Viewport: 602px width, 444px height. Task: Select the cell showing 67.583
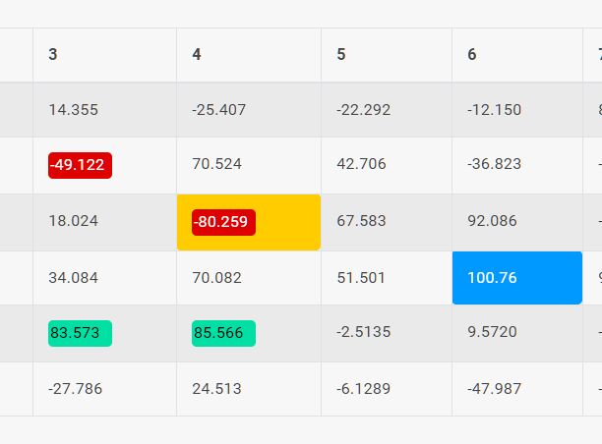click(x=387, y=222)
